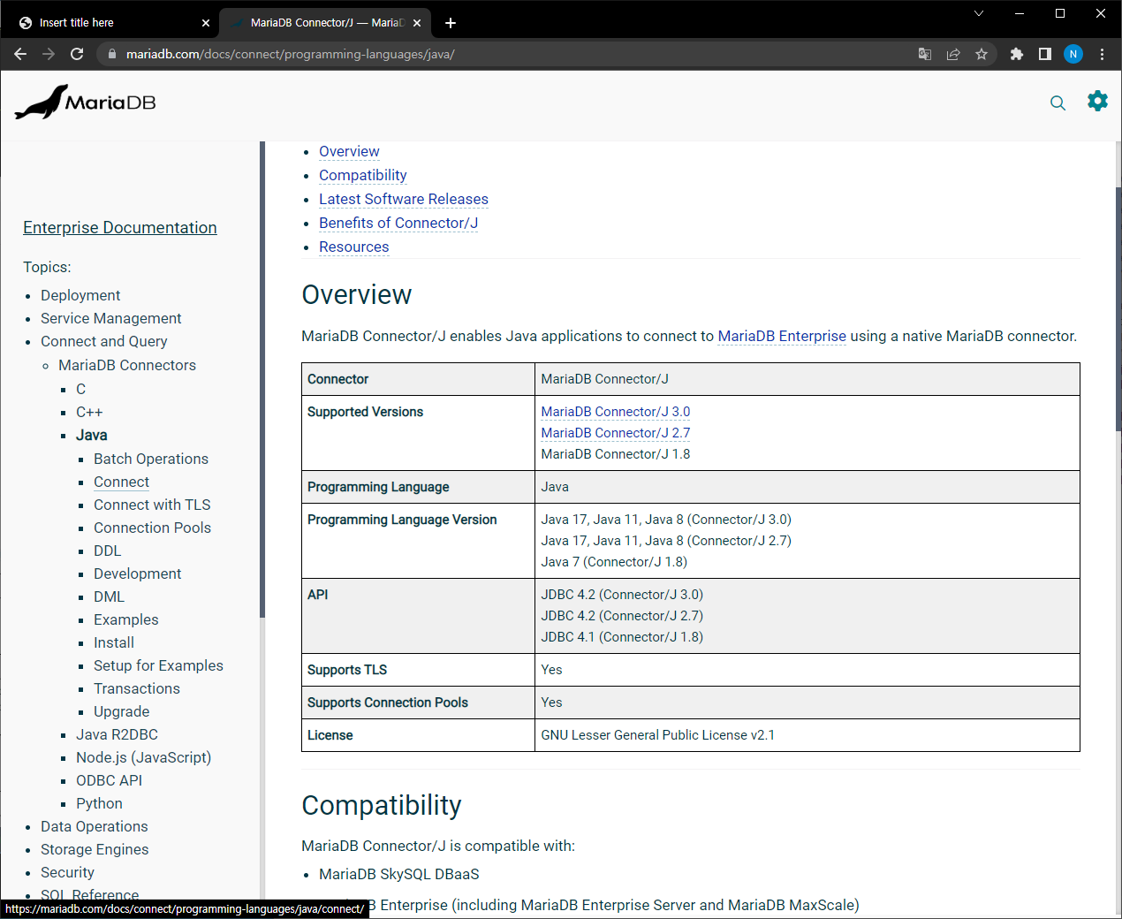Bookmark this page with star icon

pos(982,54)
